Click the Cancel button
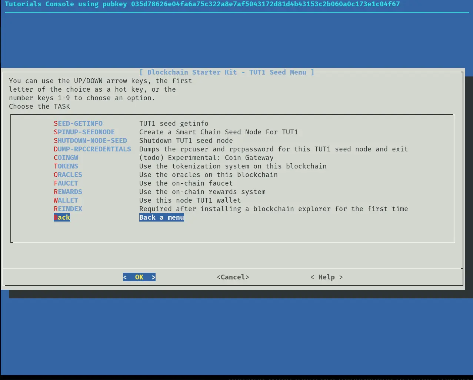This screenshot has width=473, height=380. pyautogui.click(x=233, y=277)
